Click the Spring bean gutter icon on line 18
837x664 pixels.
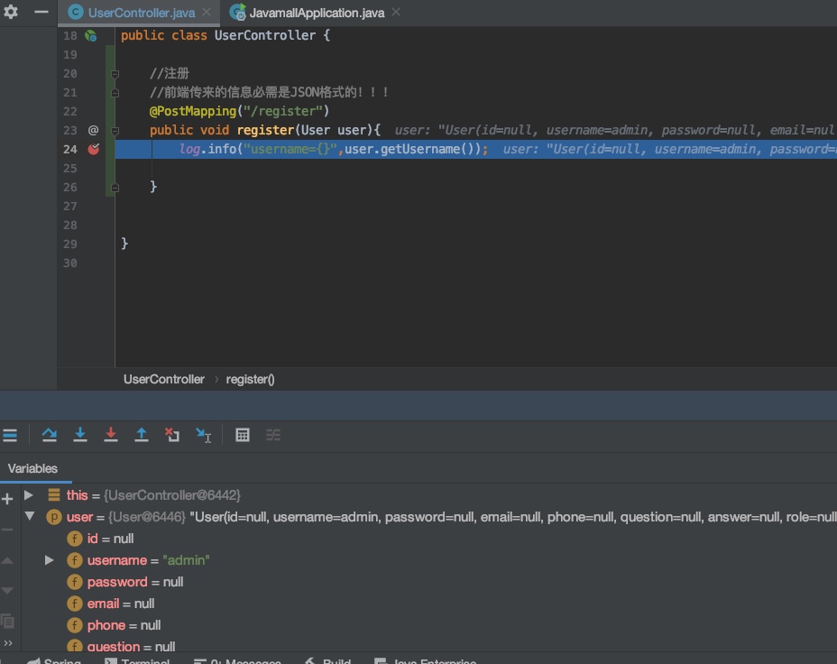[90, 36]
